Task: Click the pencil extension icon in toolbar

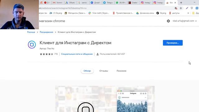Action: (187, 8)
